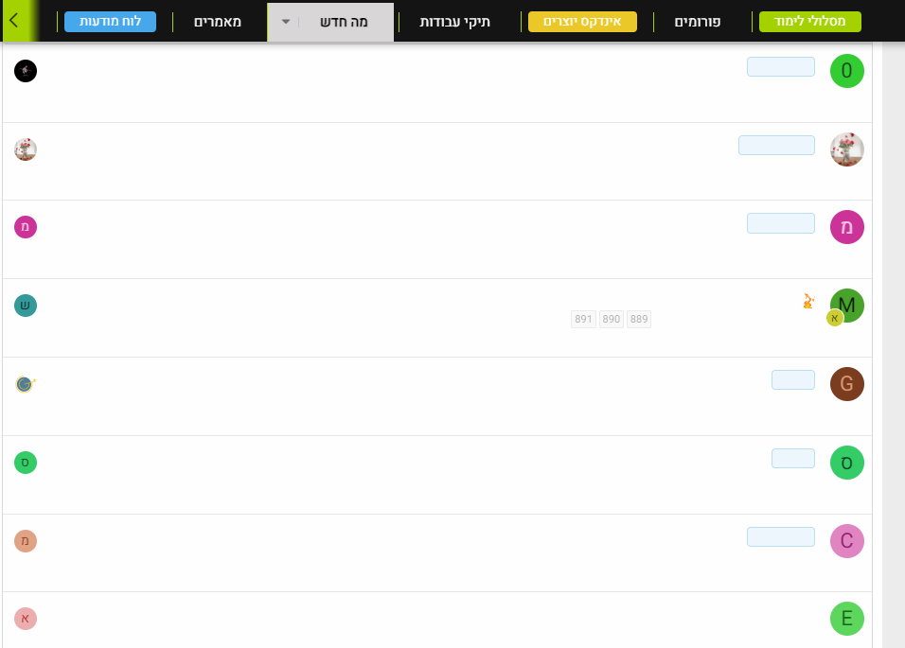Open the 'מה חדש' tab
905x648 pixels.
344,22
